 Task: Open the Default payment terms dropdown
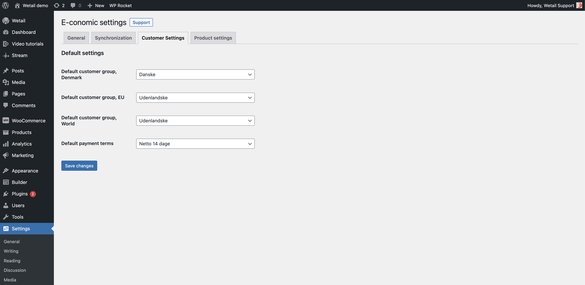(x=195, y=144)
